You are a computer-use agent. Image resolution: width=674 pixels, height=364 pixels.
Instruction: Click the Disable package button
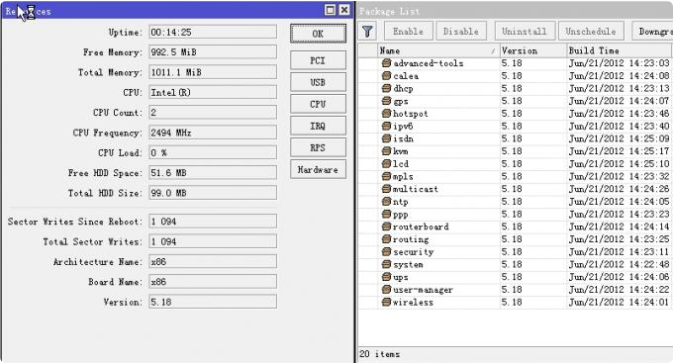pyautogui.click(x=461, y=32)
